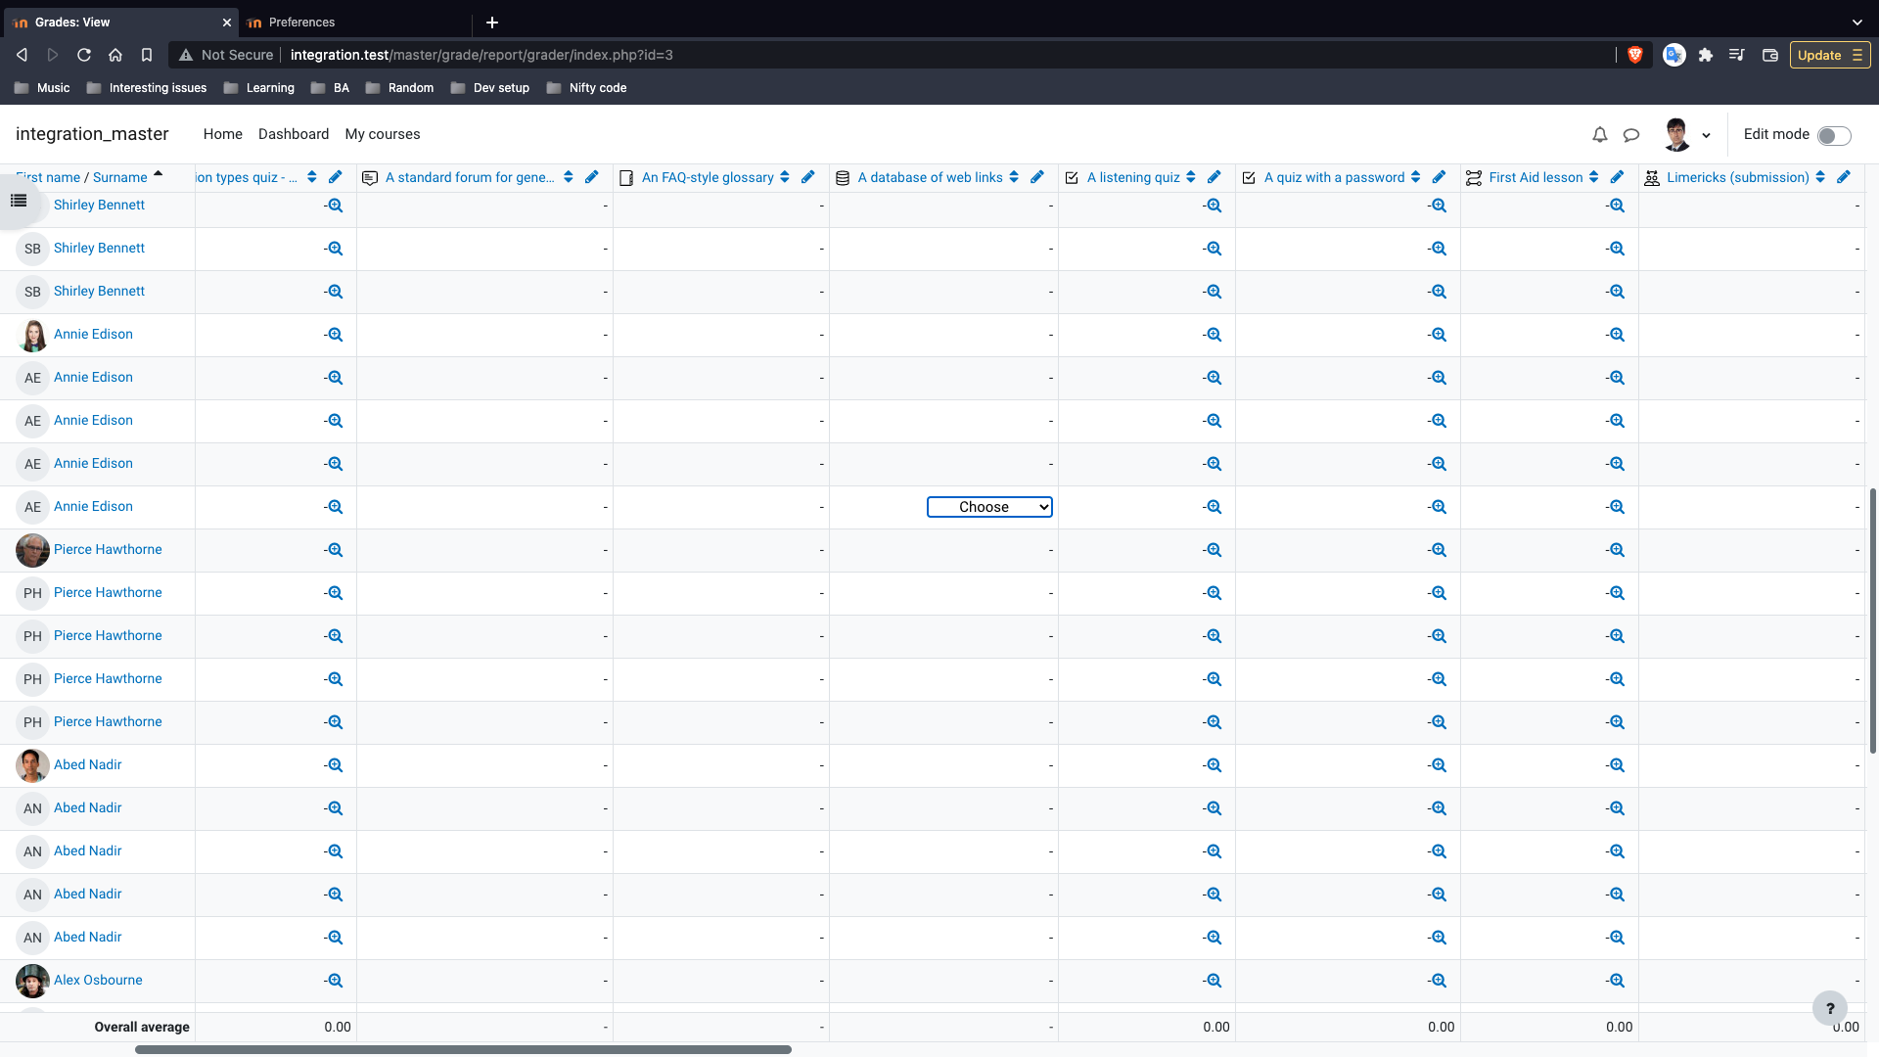The width and height of the screenshot is (1879, 1057).
Task: Switch to Preferences browser tab
Action: point(355,23)
